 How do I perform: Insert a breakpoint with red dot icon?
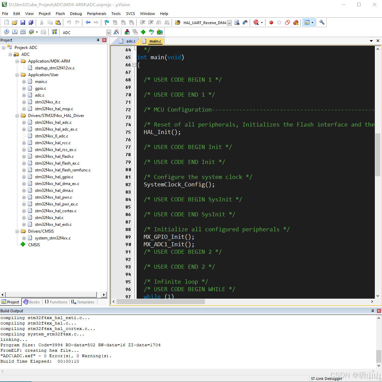[271, 23]
